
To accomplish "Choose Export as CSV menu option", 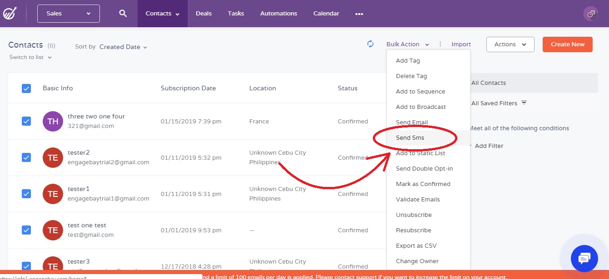I will 416,246.
